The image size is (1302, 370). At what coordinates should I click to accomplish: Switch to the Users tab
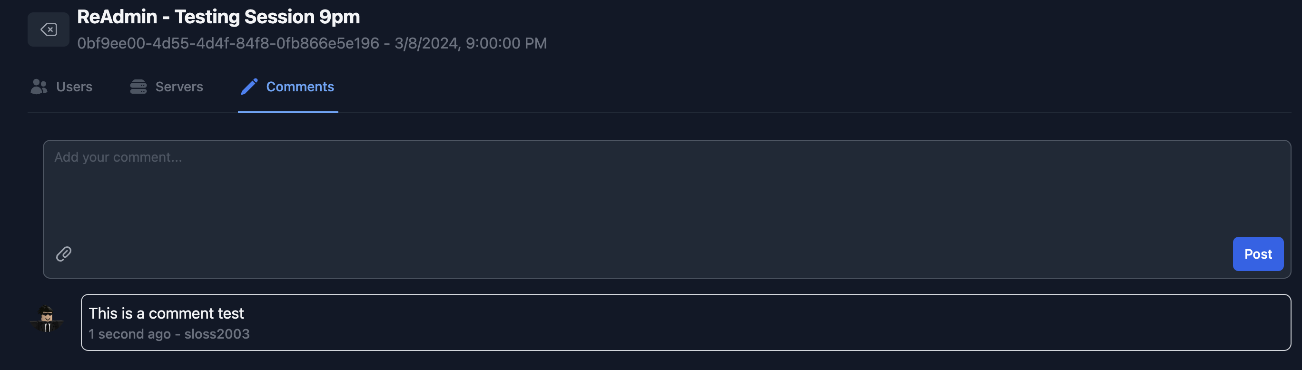(74, 86)
